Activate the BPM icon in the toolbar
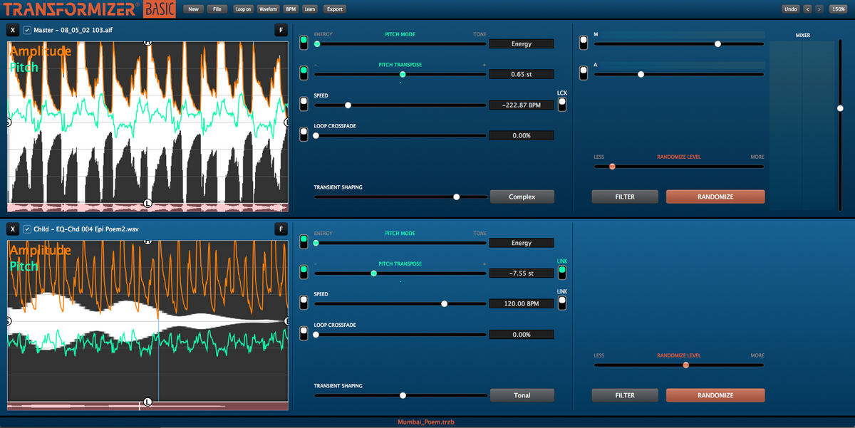Image resolution: width=855 pixels, height=428 pixels. coord(289,9)
